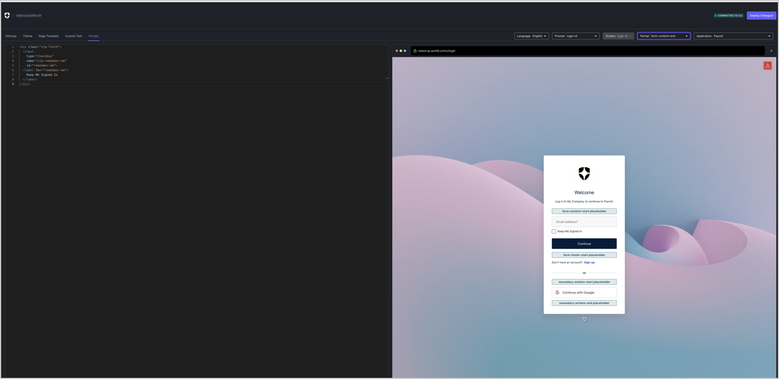Click the form-content-start placeholder
Screen dimensions: 779x379
tap(584, 211)
